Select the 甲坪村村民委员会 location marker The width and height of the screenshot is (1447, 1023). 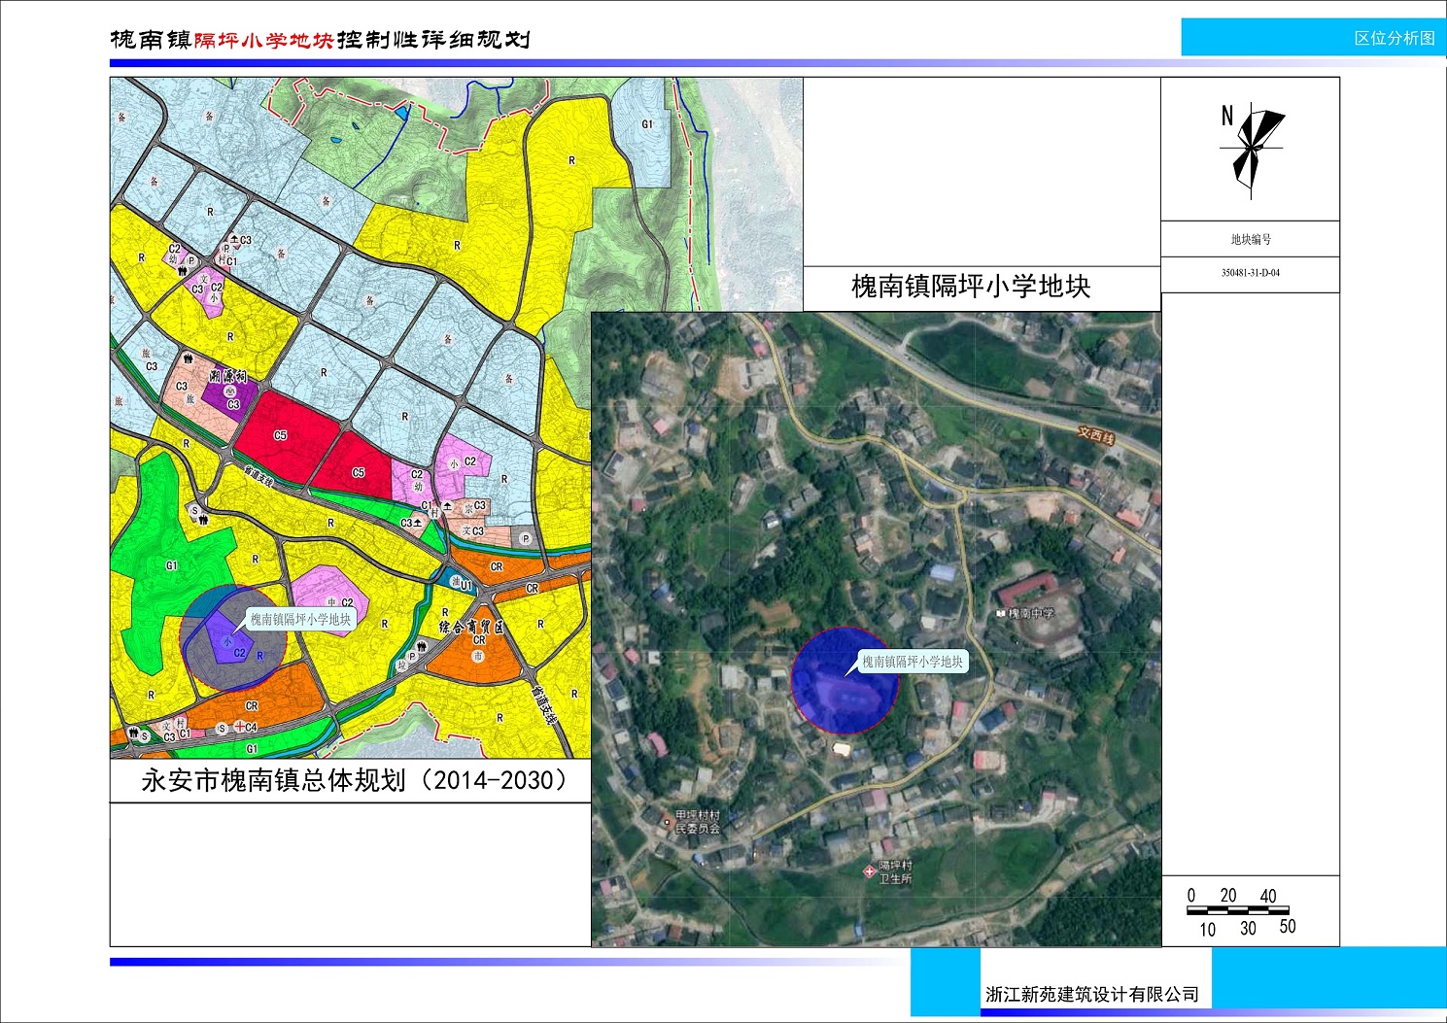(667, 822)
